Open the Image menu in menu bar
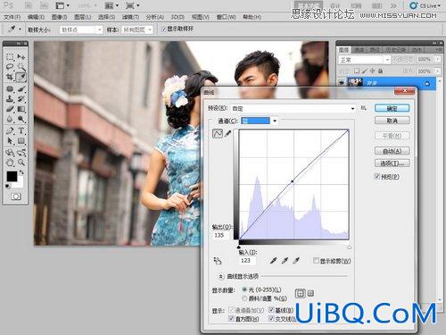The height and width of the screenshot is (335, 446). (59, 17)
